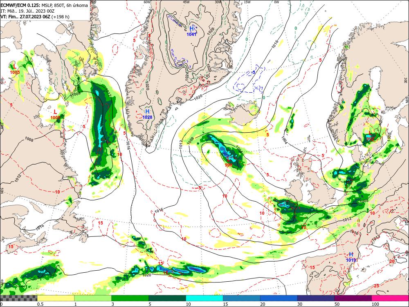
Task: Click the purple 50–100 legend swatch
Action: pyautogui.click(x=353, y=298)
